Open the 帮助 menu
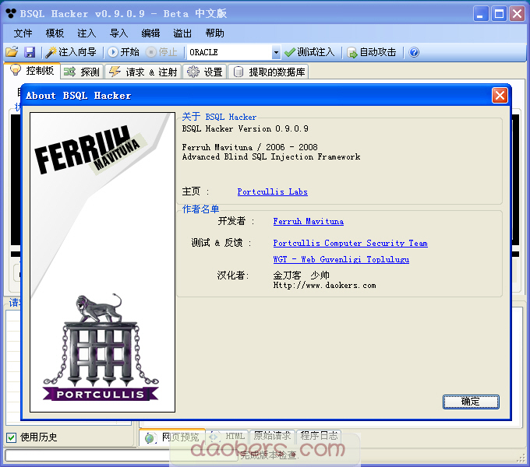Image resolution: width=530 pixels, height=467 pixels. point(214,33)
